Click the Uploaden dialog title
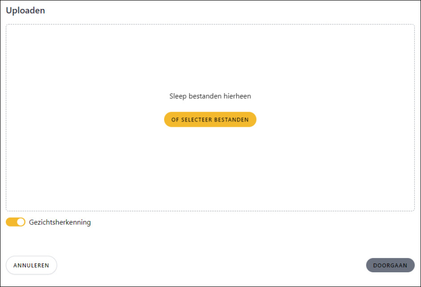This screenshot has width=421, height=287. 25,11
